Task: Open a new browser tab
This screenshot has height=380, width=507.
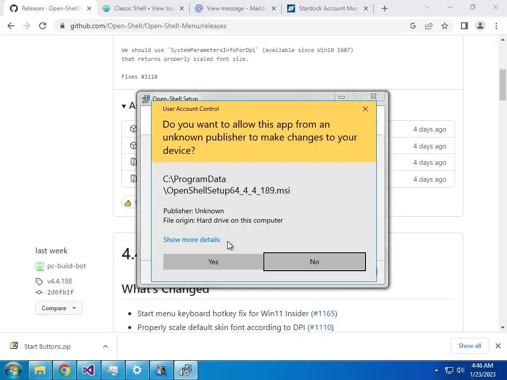Action: tap(384, 8)
